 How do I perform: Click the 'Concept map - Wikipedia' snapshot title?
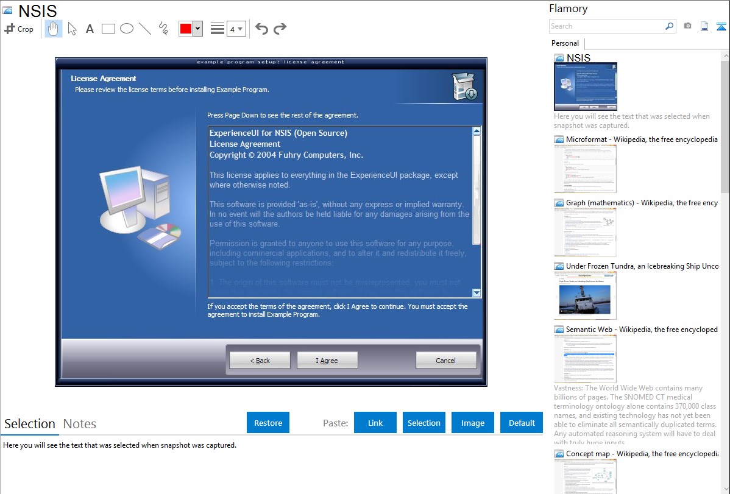click(642, 454)
